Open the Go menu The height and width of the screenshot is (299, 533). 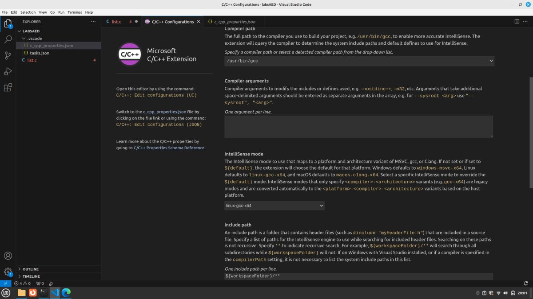[52, 12]
